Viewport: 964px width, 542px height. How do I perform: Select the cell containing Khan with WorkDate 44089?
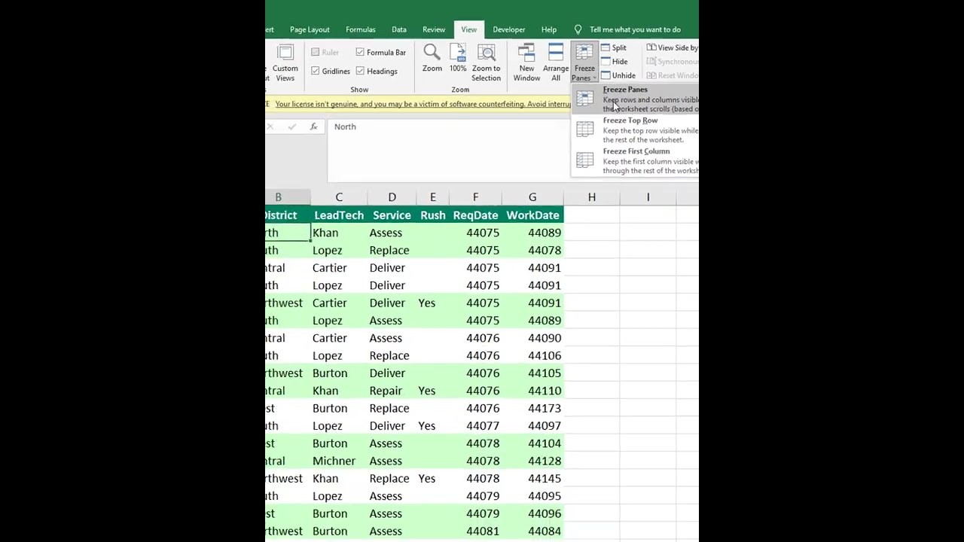coord(339,233)
